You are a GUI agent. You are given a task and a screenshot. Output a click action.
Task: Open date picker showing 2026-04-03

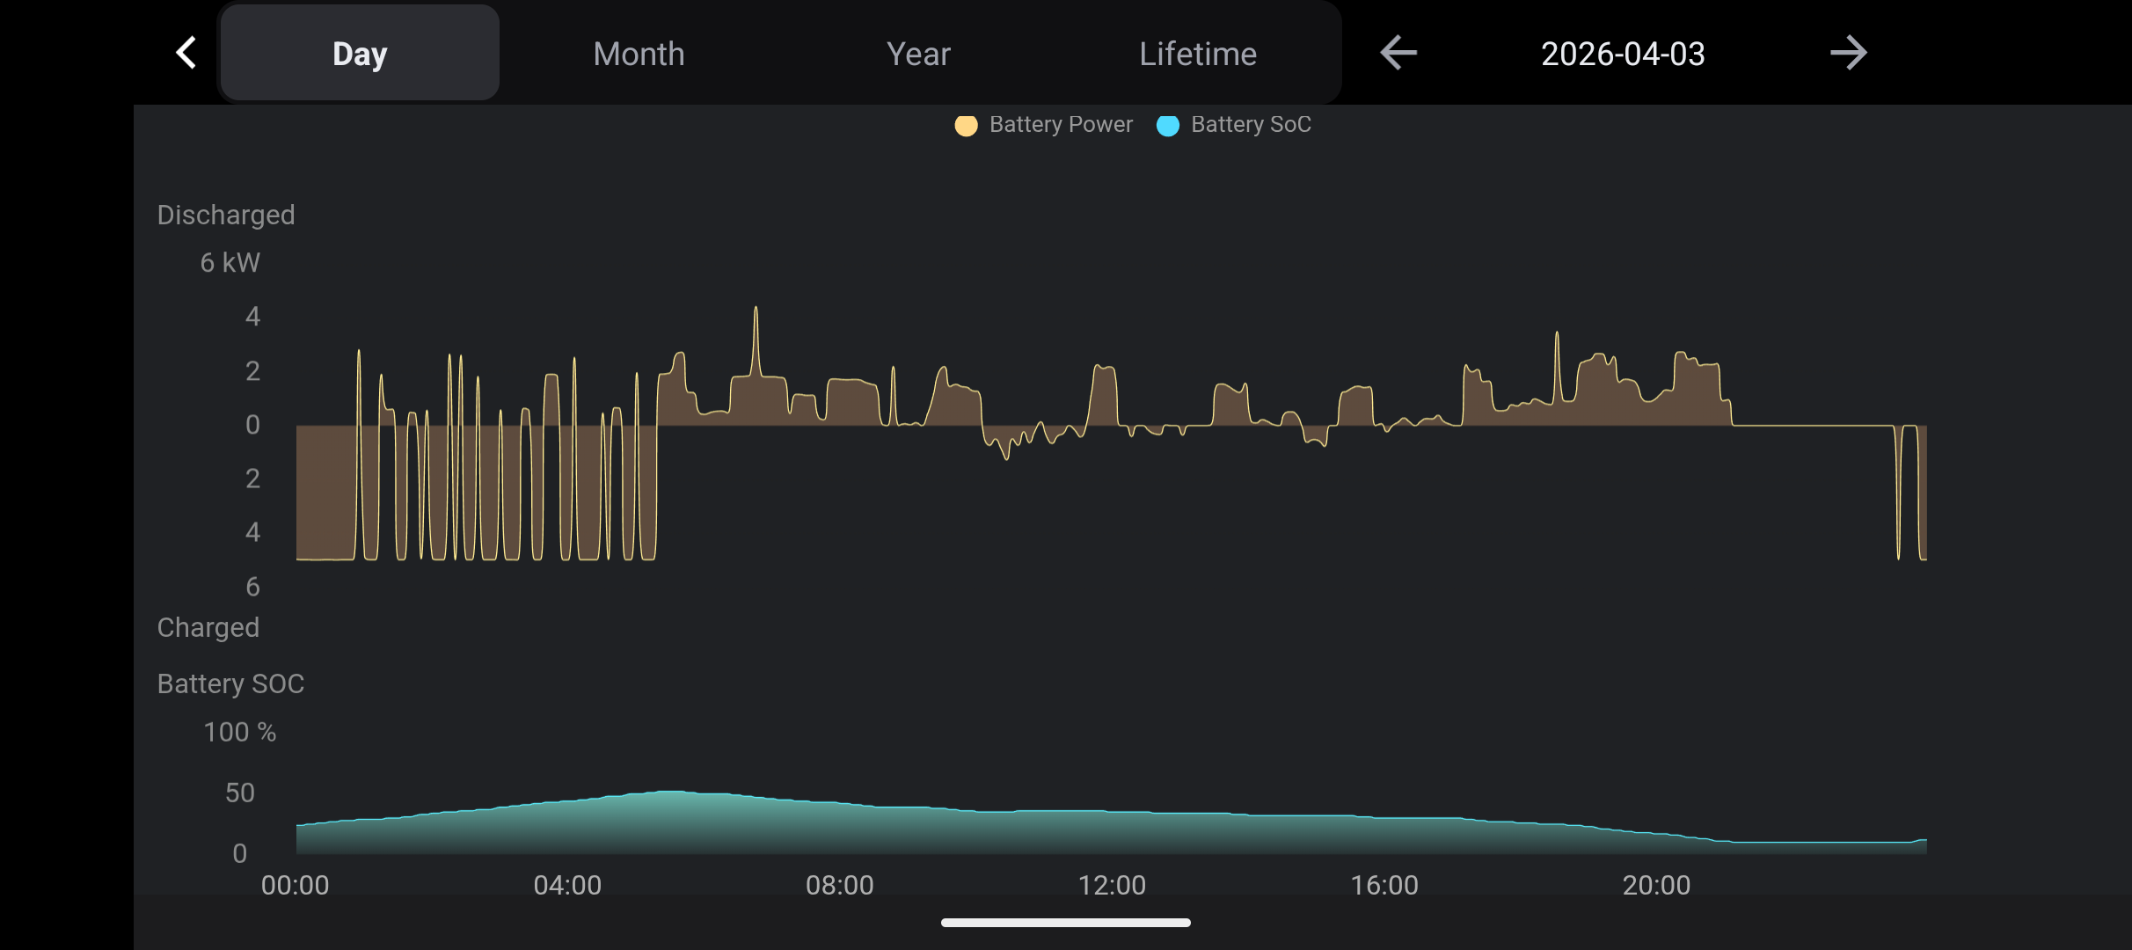coord(1623,53)
